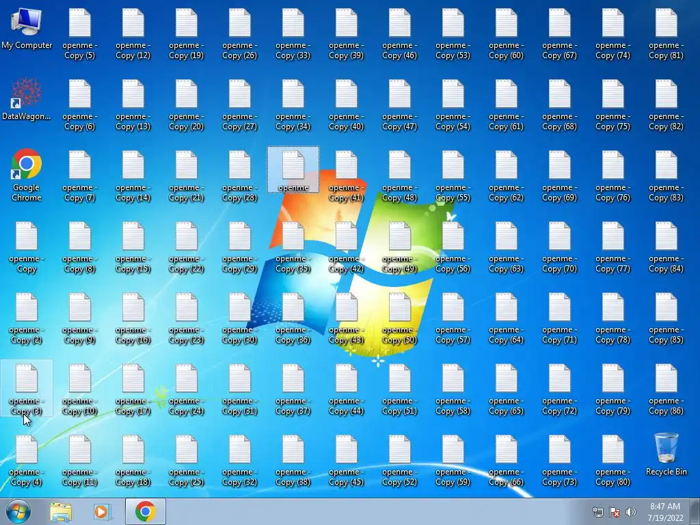Open Windows Explorer from the taskbar
Viewport: 700px width, 525px height.
[61, 511]
